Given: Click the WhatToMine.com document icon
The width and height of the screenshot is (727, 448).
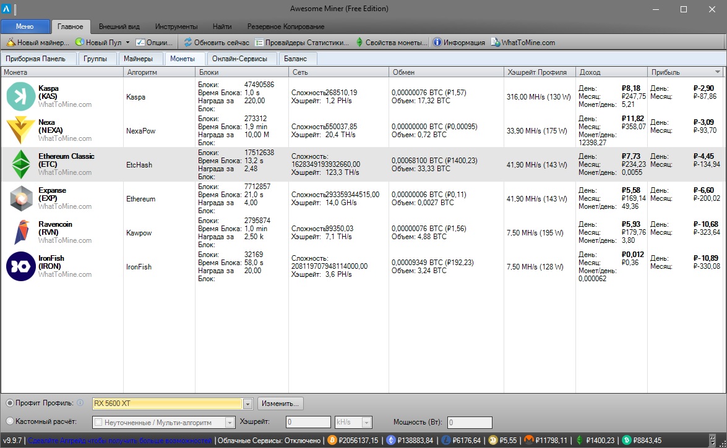Looking at the screenshot, I should click(x=496, y=42).
